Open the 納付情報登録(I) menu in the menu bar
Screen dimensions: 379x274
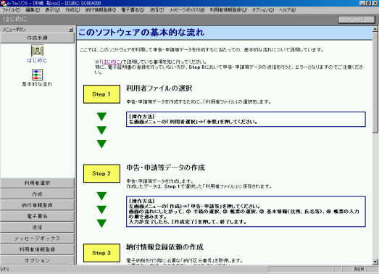tap(101, 10)
